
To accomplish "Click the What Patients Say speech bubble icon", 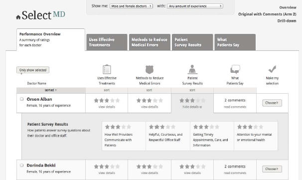I will coord(235,69).
